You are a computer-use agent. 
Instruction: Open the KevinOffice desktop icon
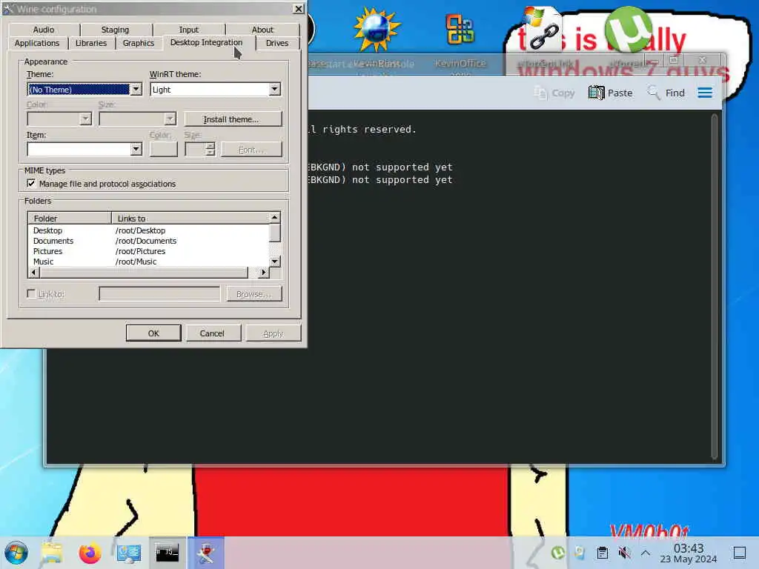[x=460, y=30]
